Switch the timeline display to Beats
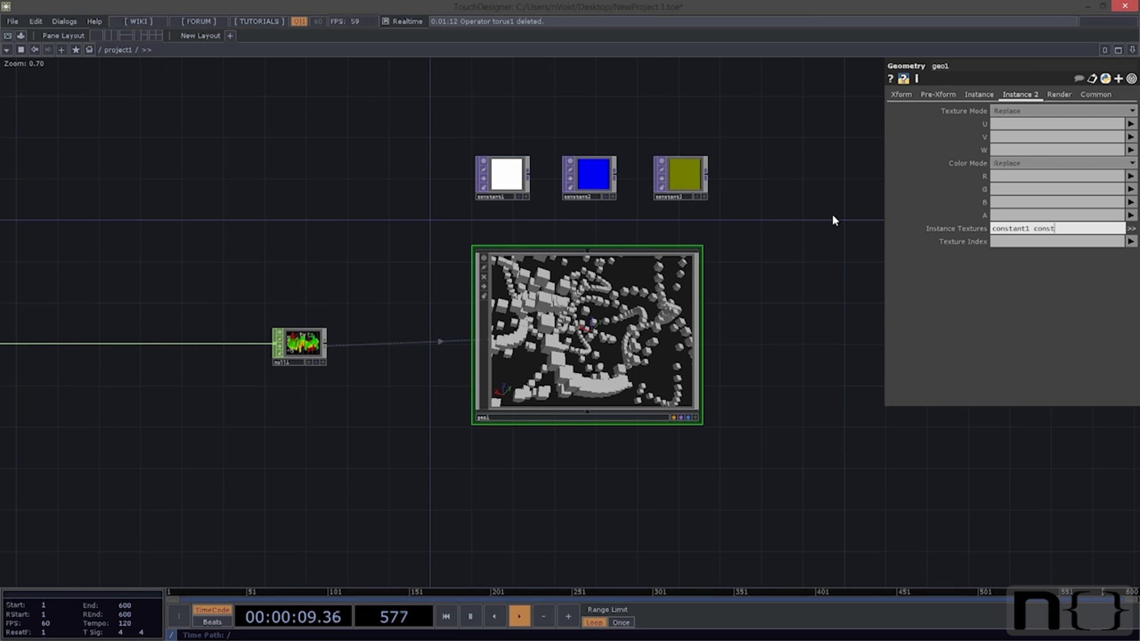This screenshot has height=641, width=1140. pos(212,622)
